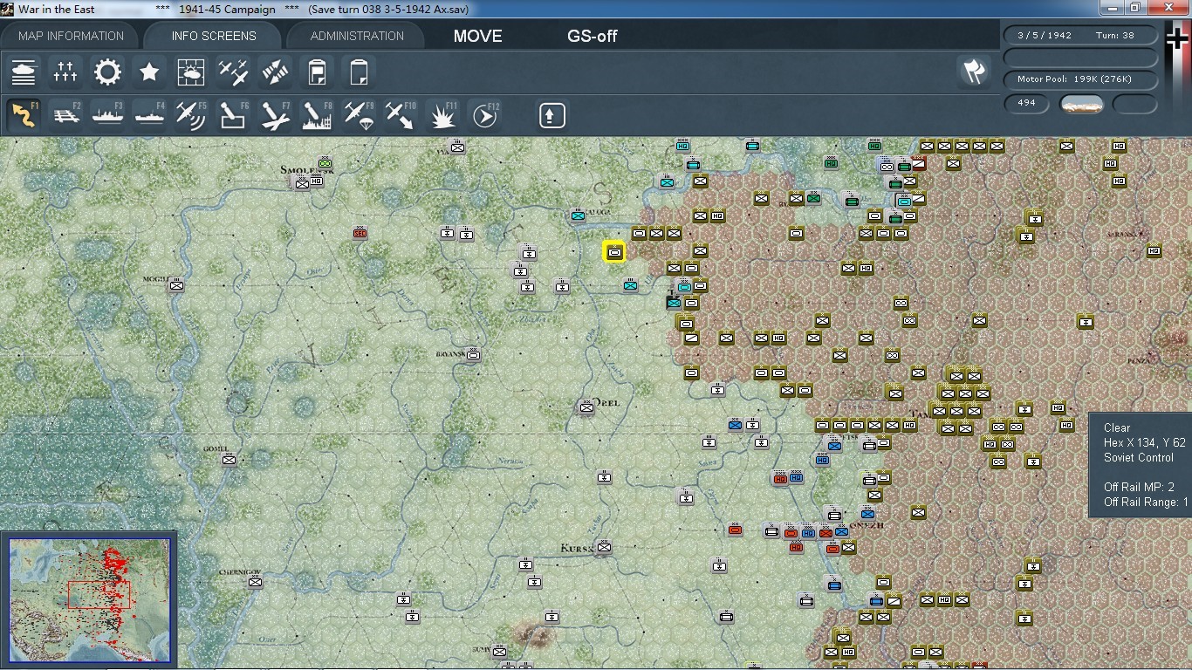The image size is (1192, 670).
Task: Open the Production screen gear icon
Action: click(x=107, y=72)
